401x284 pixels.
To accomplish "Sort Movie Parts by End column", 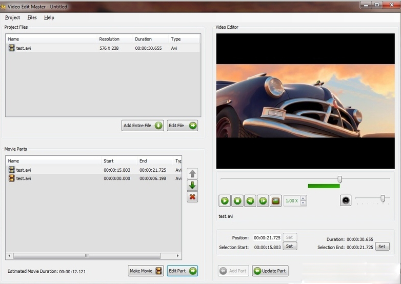I will pos(155,161).
